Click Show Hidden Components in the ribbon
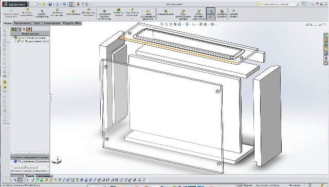Viewport: 329px width, 187px height. (x=104, y=15)
